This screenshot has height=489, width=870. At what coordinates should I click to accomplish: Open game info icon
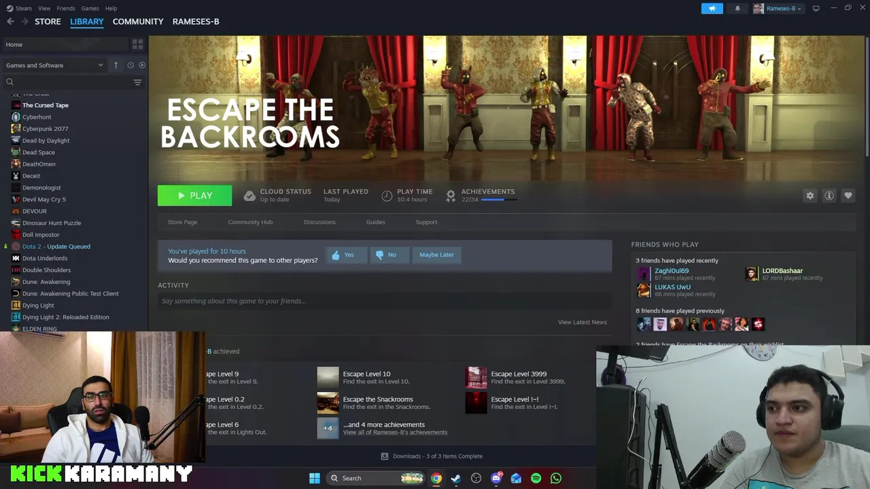tap(829, 196)
